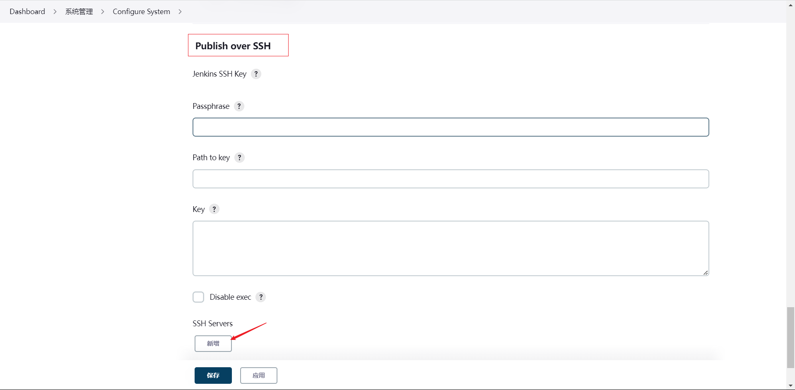Apply changes with 应用 button

(x=259, y=376)
